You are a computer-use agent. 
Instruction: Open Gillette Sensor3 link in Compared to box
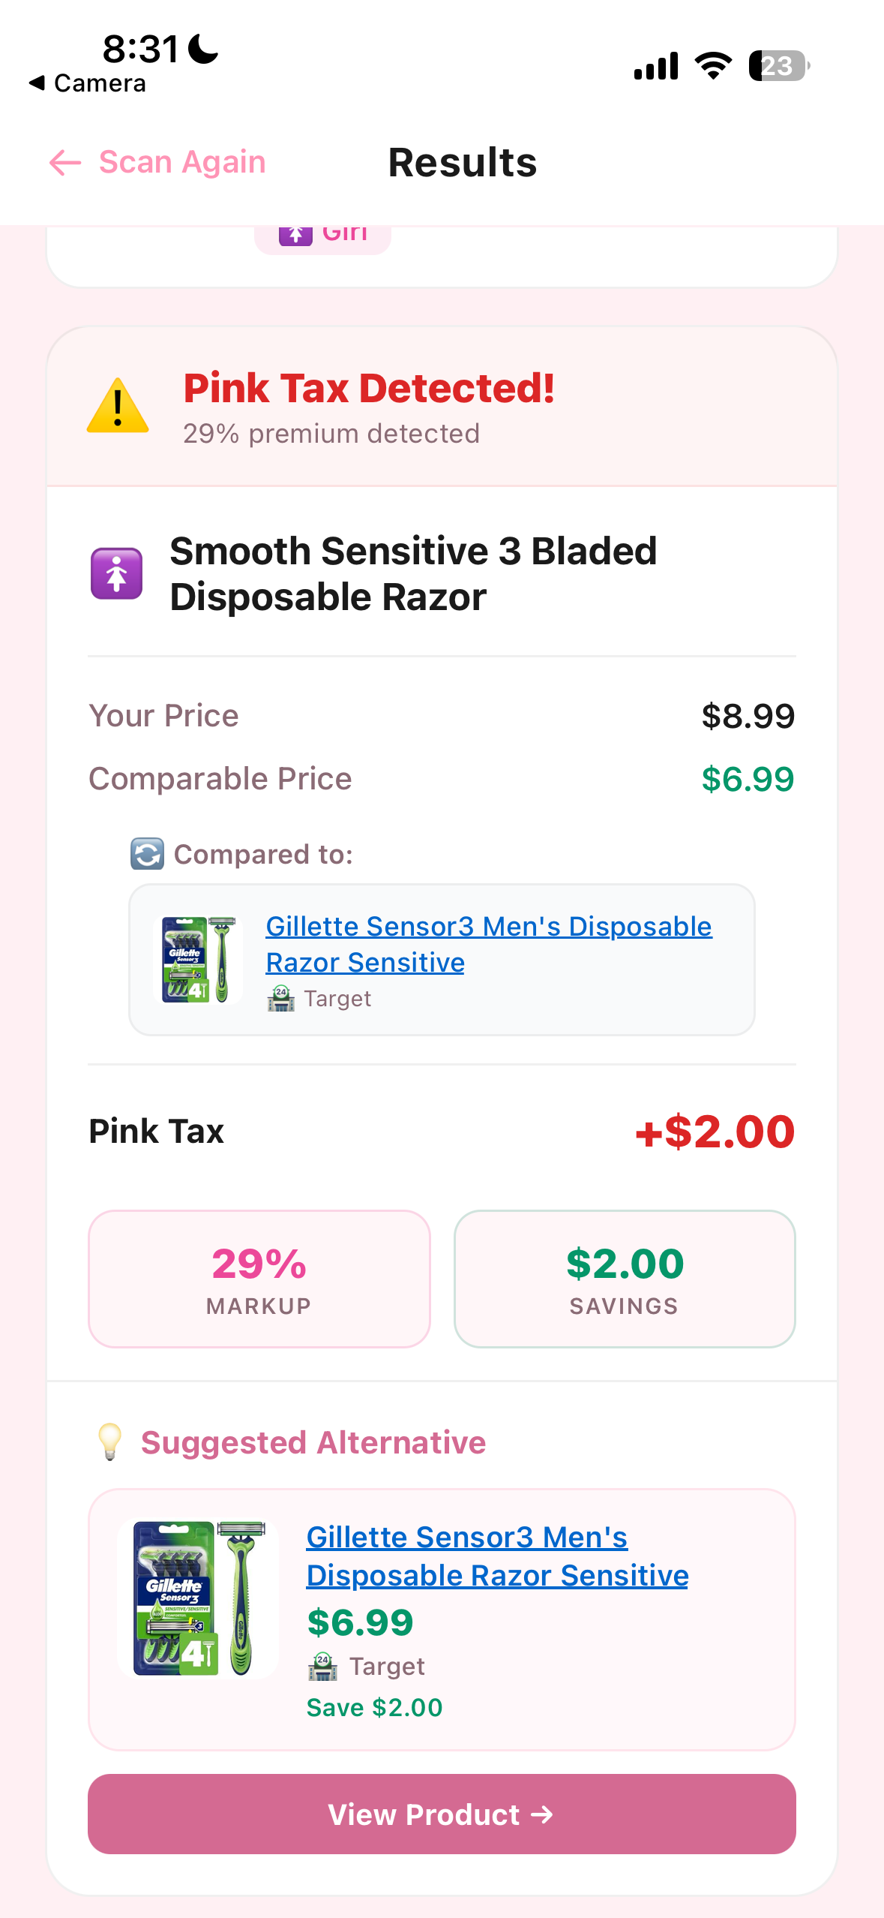(x=489, y=944)
